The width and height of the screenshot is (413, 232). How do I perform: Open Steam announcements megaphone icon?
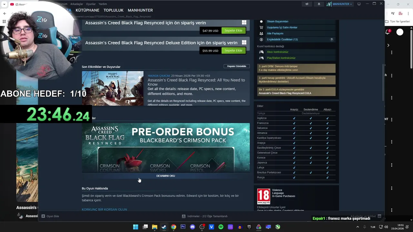pyautogui.click(x=307, y=4)
